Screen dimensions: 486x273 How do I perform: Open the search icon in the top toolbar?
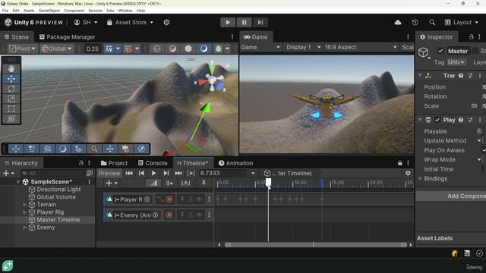coord(432,22)
